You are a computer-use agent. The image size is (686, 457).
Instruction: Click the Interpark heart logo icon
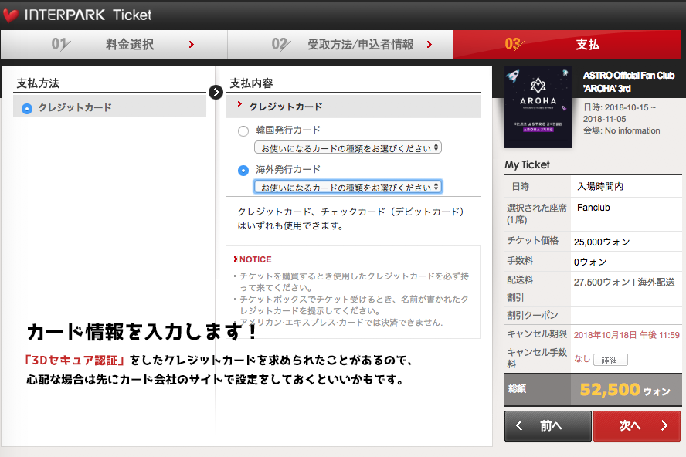pos(11,15)
